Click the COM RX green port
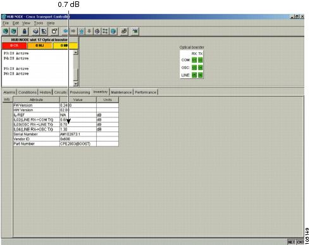The width and height of the screenshot is (310, 245). coord(194,60)
